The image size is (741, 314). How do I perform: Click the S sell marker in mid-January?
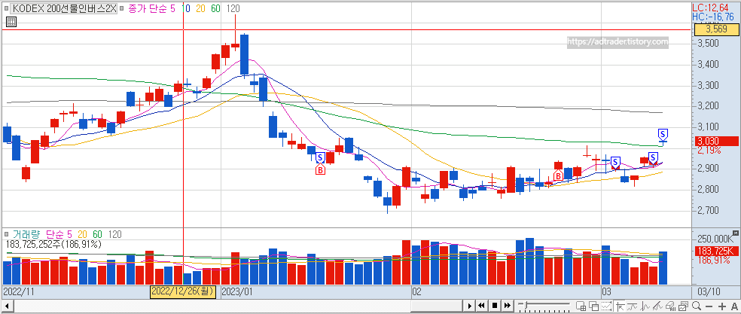320,157
